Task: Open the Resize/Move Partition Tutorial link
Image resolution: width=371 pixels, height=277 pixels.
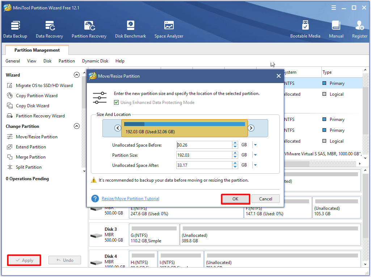Action: pos(130,198)
